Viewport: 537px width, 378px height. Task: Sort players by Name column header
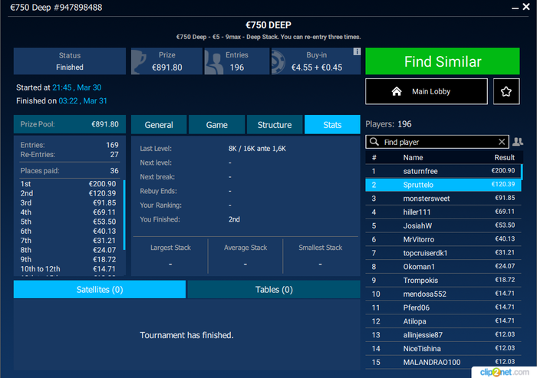click(x=413, y=157)
